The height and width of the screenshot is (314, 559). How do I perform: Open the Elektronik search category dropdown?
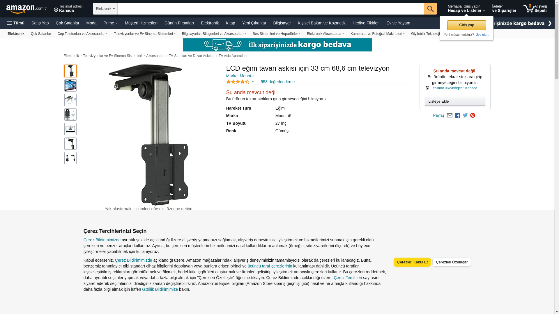coord(105,9)
